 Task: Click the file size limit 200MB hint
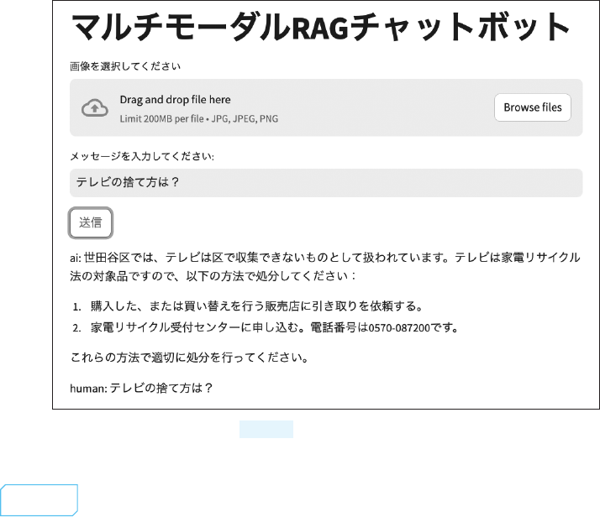pos(198,119)
